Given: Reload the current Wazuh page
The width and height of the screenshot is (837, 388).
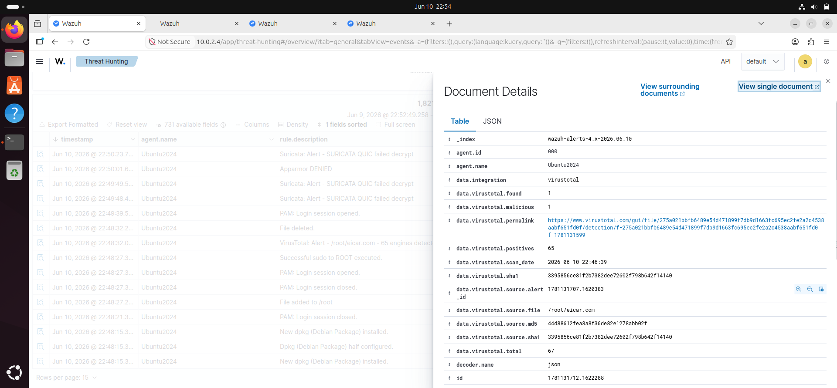Looking at the screenshot, I should point(86,42).
